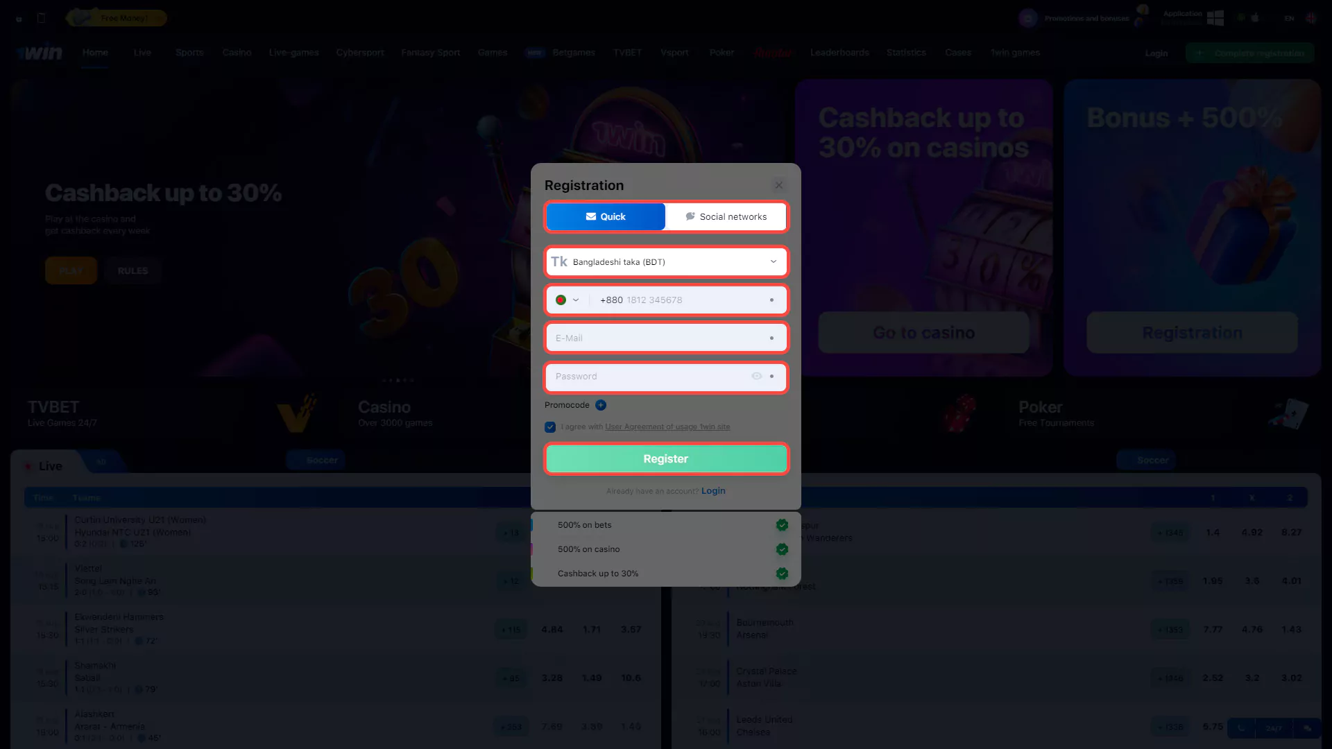This screenshot has width=1332, height=749.
Task: Click the Promocode info icon
Action: coord(600,404)
